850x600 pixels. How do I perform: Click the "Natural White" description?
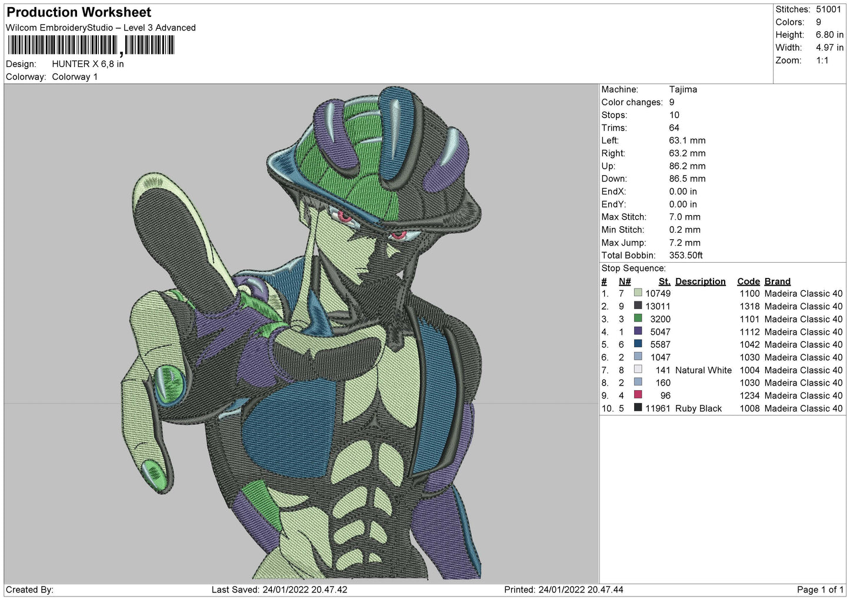tap(704, 370)
